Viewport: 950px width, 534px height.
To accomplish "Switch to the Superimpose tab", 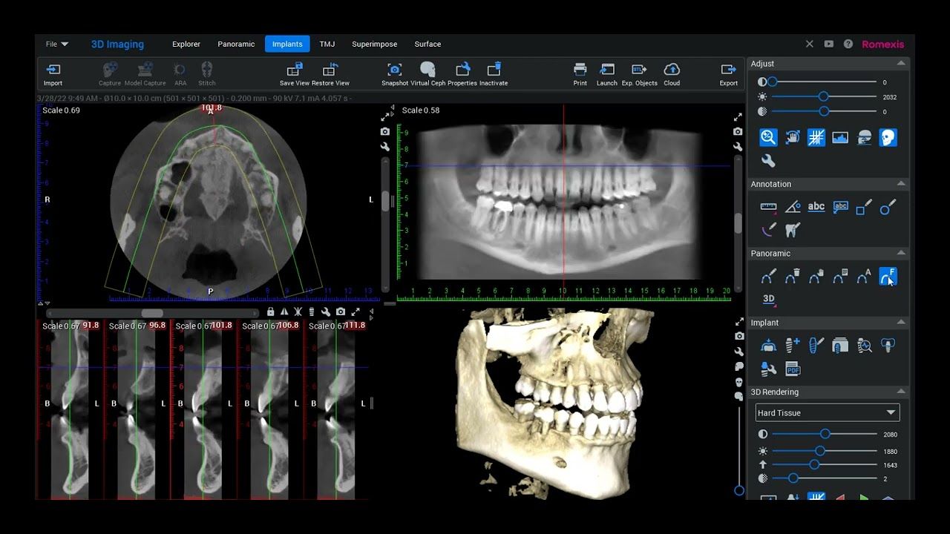I will click(374, 44).
